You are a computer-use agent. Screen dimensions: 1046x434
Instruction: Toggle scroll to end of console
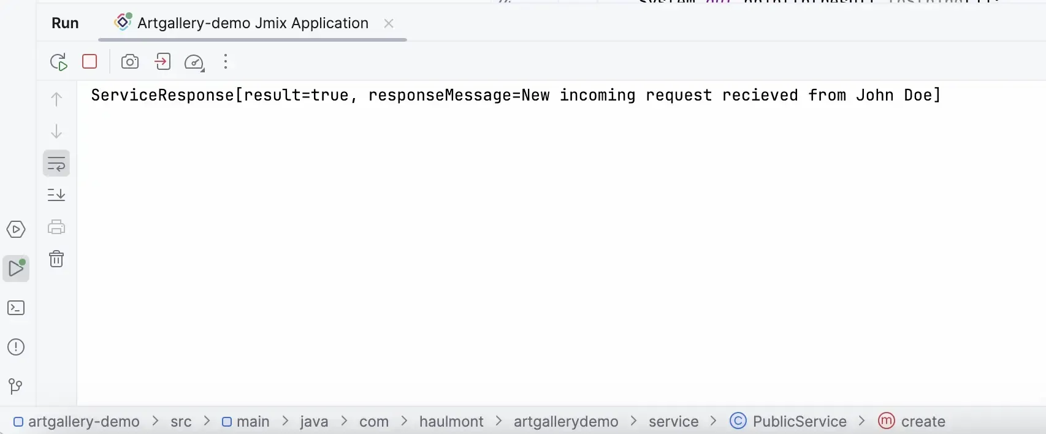[56, 195]
